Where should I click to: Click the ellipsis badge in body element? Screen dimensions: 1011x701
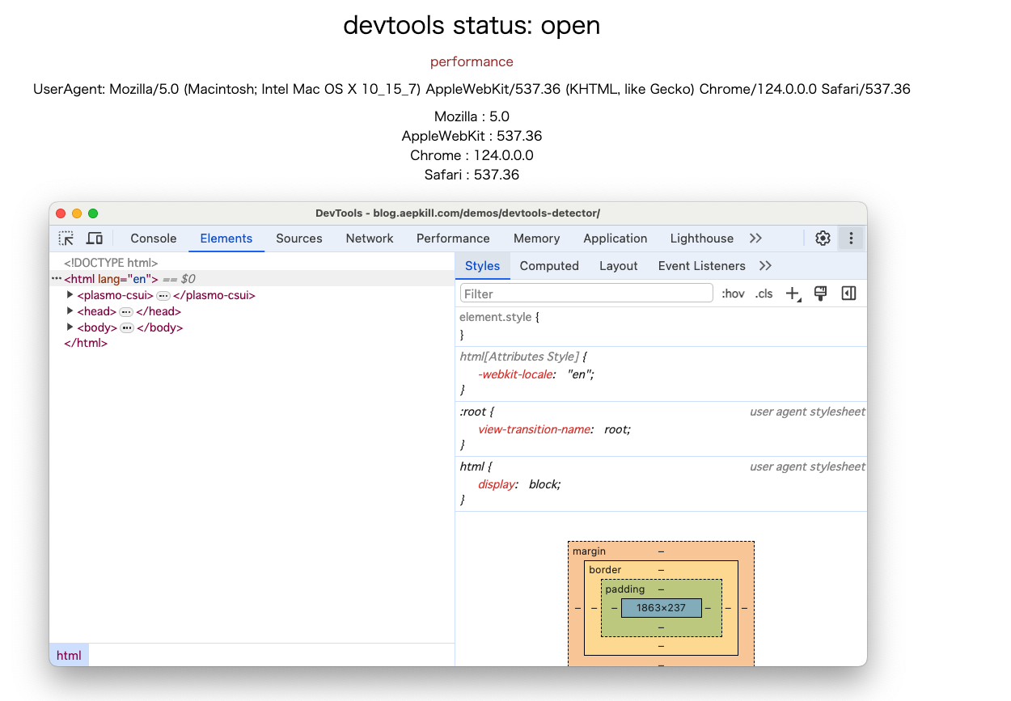127,328
